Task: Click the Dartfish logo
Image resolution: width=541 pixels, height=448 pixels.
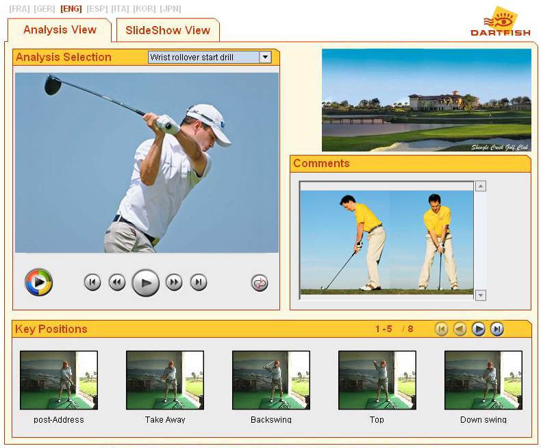Action: 501,21
